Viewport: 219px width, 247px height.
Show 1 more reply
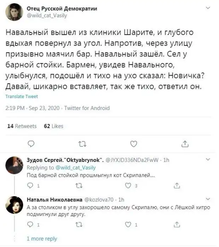[x=42, y=239]
